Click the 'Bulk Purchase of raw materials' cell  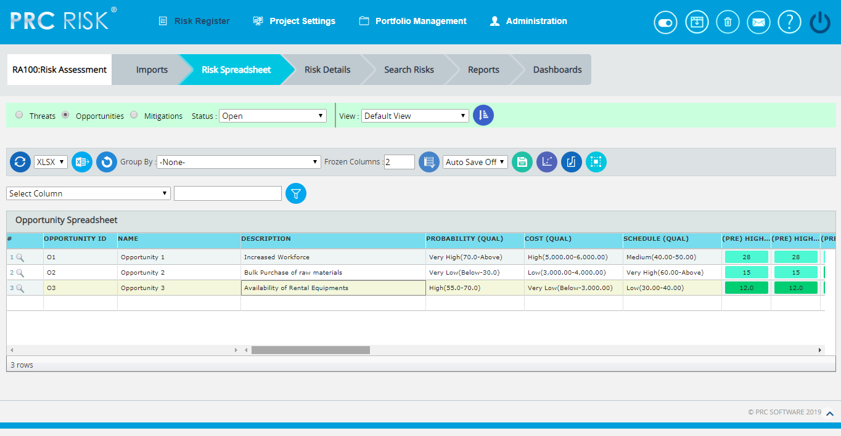pyautogui.click(x=333, y=272)
